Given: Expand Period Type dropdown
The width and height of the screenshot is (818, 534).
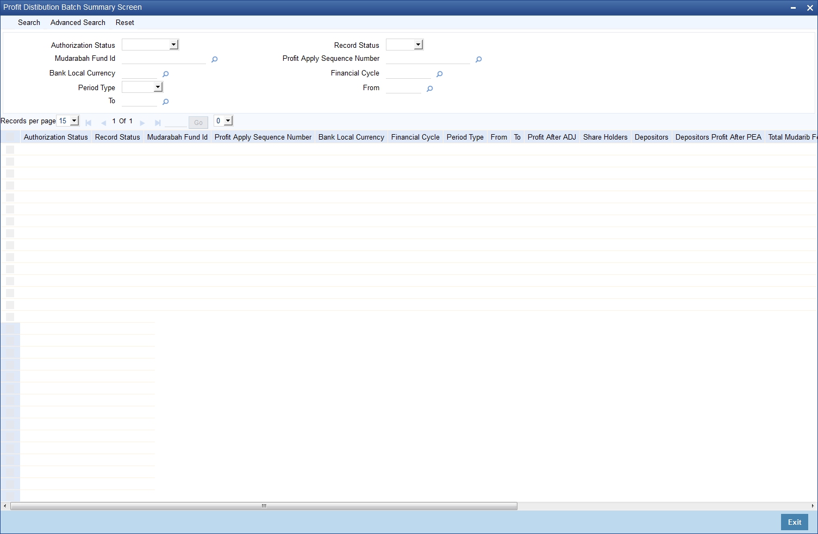Looking at the screenshot, I should pyautogui.click(x=142, y=87).
